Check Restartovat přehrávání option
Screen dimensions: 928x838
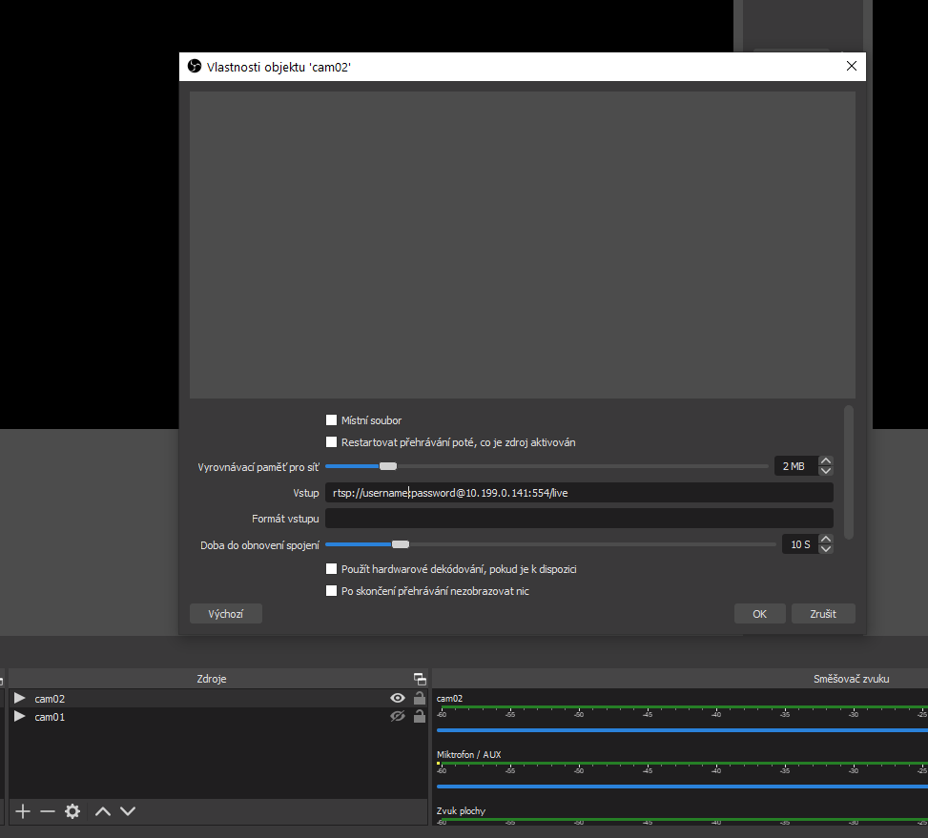[332, 442]
